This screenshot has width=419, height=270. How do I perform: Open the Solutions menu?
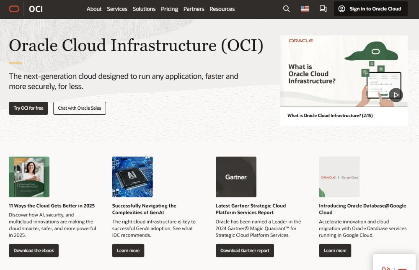click(x=144, y=9)
